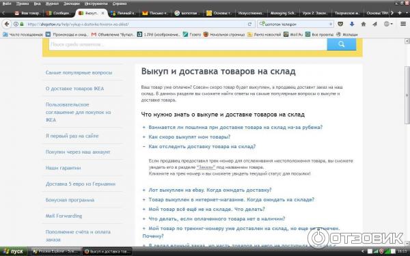Click the search engine icon in browser search box
Viewport: 410px width, 256px height.
262,24
